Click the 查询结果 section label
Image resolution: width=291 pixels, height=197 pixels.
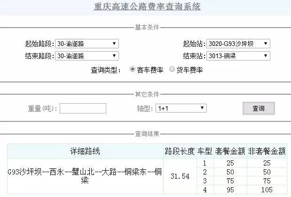tap(147, 134)
